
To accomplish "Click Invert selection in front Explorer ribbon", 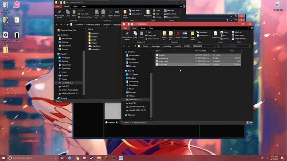I will tap(239, 39).
